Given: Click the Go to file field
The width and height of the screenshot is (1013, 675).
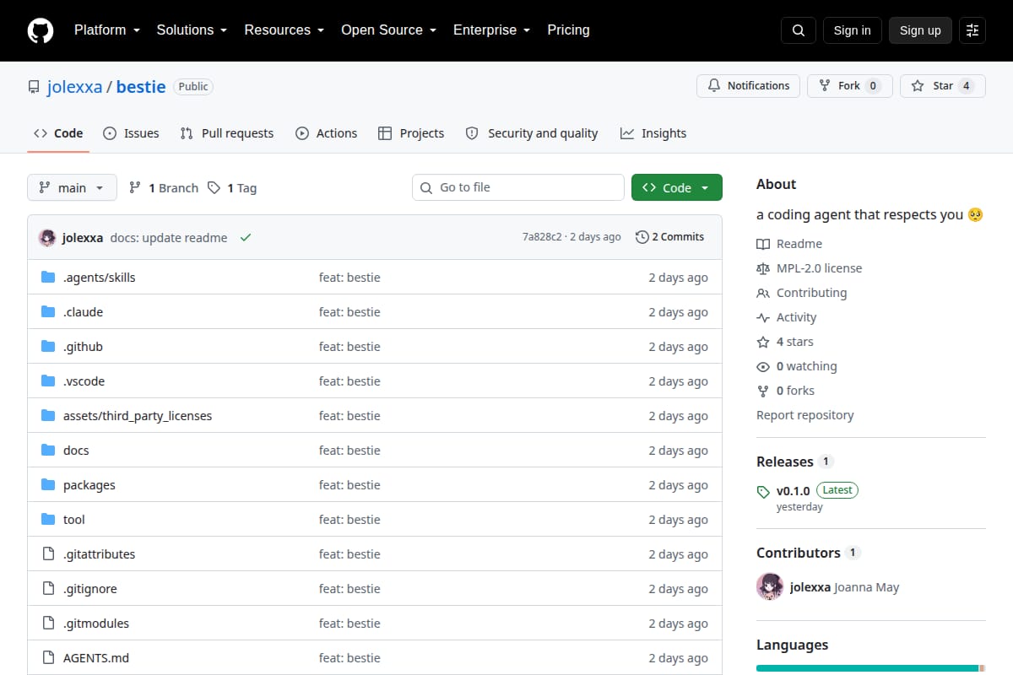Looking at the screenshot, I should pos(518,187).
